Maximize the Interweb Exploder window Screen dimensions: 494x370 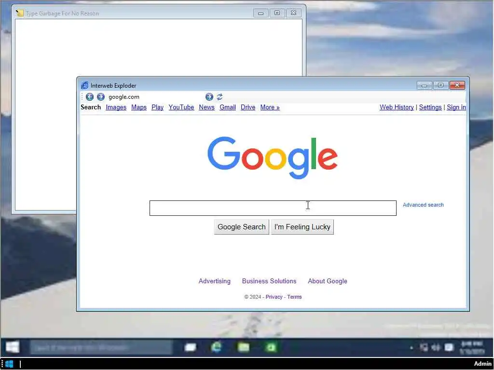coord(440,85)
